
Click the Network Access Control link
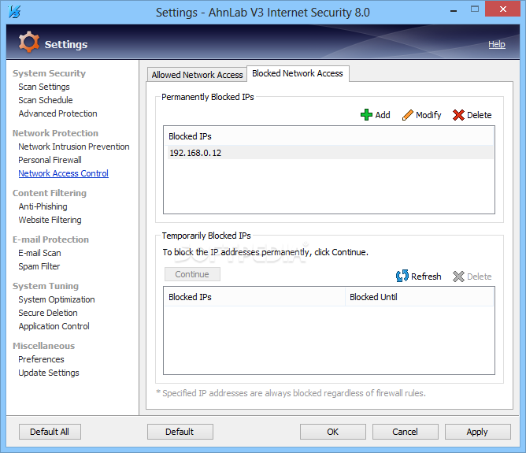click(x=64, y=173)
